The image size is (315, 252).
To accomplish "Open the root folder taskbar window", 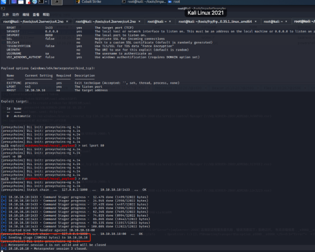I will (x=174, y=1).
